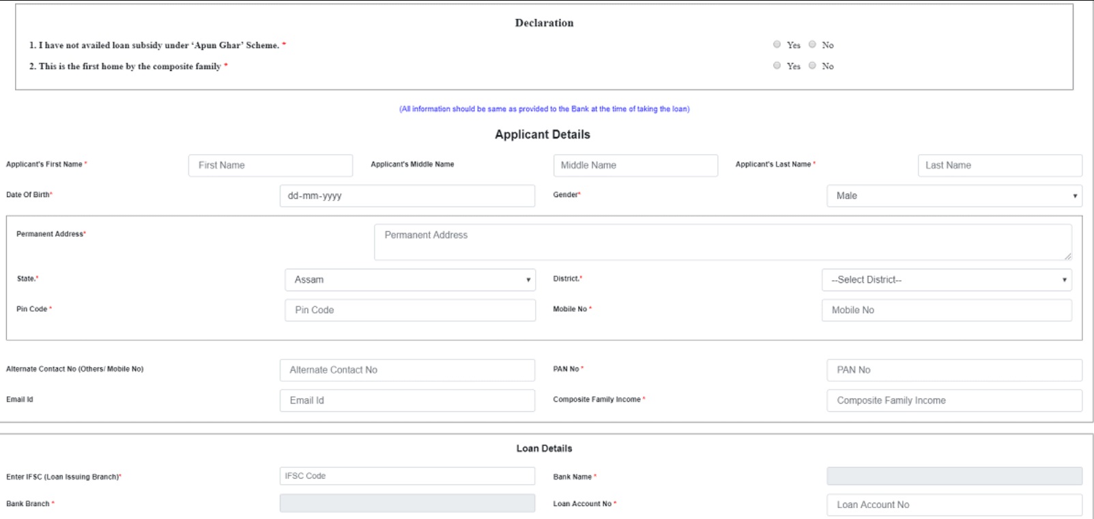The height and width of the screenshot is (519, 1094).
Task: Open the Gender dropdown
Action: click(x=954, y=196)
